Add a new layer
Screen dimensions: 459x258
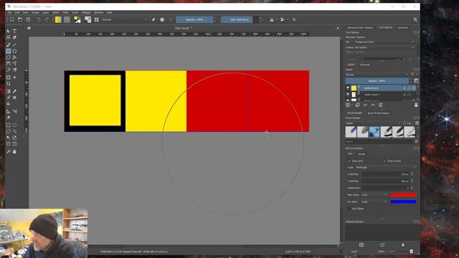[348, 105]
